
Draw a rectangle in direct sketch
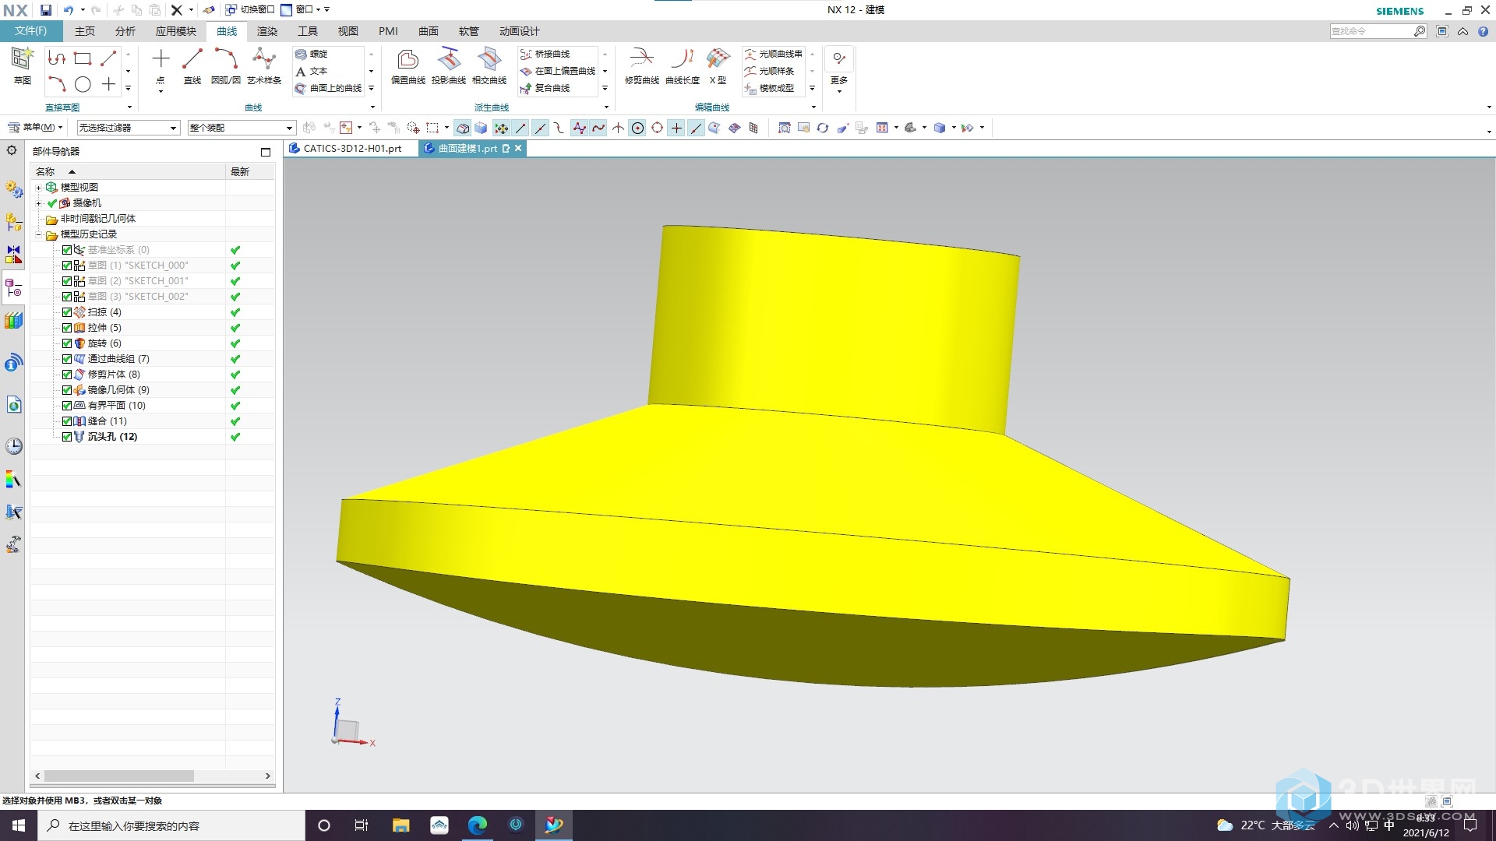(83, 58)
